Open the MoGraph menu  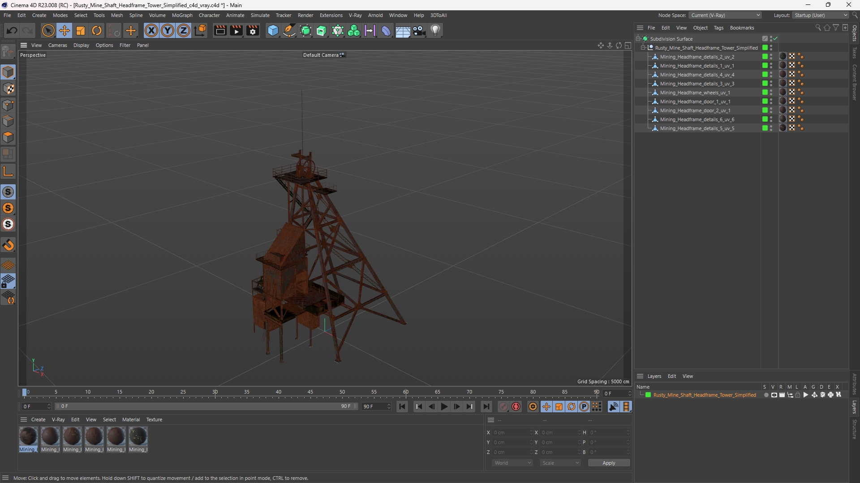pos(182,15)
